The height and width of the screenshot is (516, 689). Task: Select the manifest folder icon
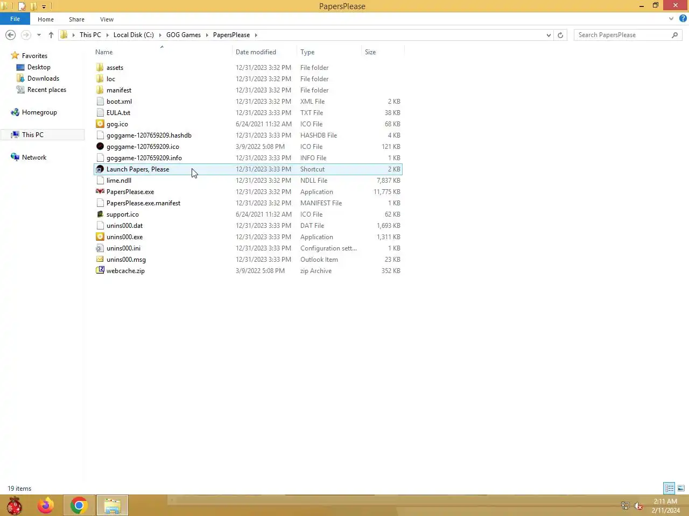point(100,90)
